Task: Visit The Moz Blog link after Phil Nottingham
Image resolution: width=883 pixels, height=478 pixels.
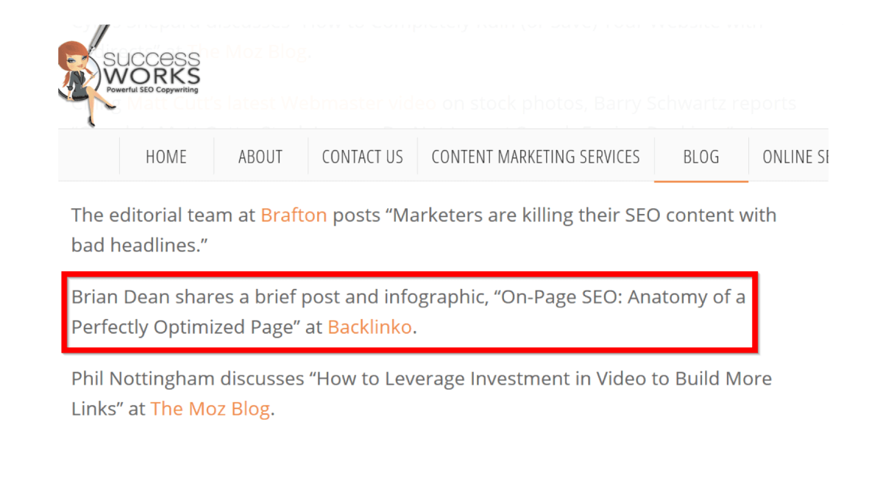Action: [210, 409]
